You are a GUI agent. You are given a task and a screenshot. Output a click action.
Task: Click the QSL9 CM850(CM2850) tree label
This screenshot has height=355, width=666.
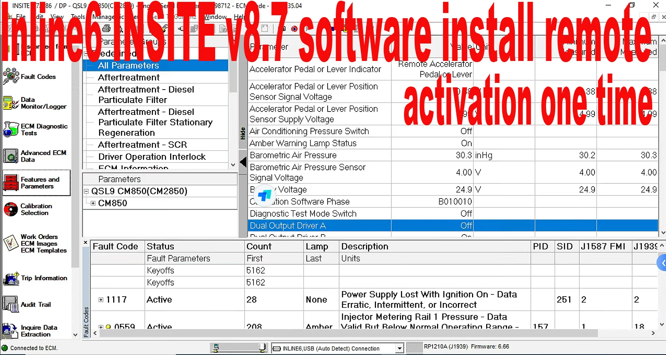point(139,191)
